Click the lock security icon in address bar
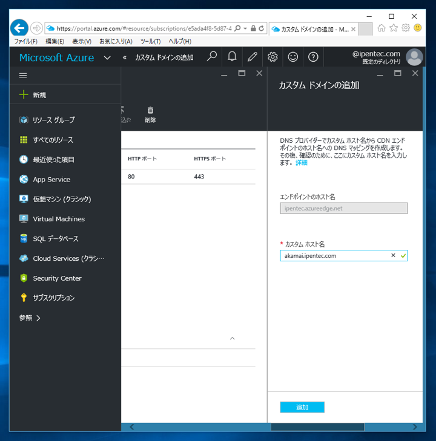 [253, 28]
